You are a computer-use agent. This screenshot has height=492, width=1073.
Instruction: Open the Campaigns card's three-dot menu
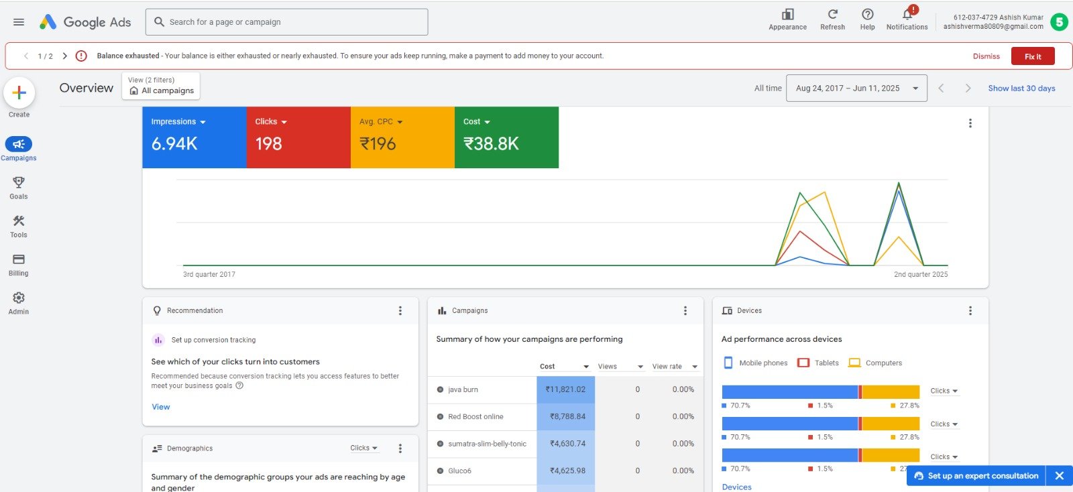[x=685, y=310]
